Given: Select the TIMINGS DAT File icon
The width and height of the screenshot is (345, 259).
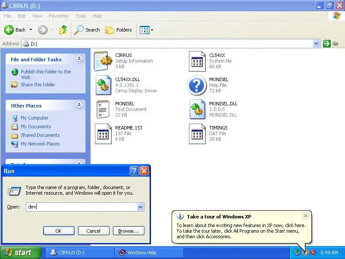Looking at the screenshot, I should tap(197, 134).
